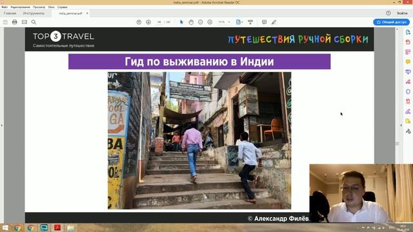Image resolution: width=413 pixels, height=232 pixels.
Task: Open the Windows Start button
Action: tap(5, 227)
